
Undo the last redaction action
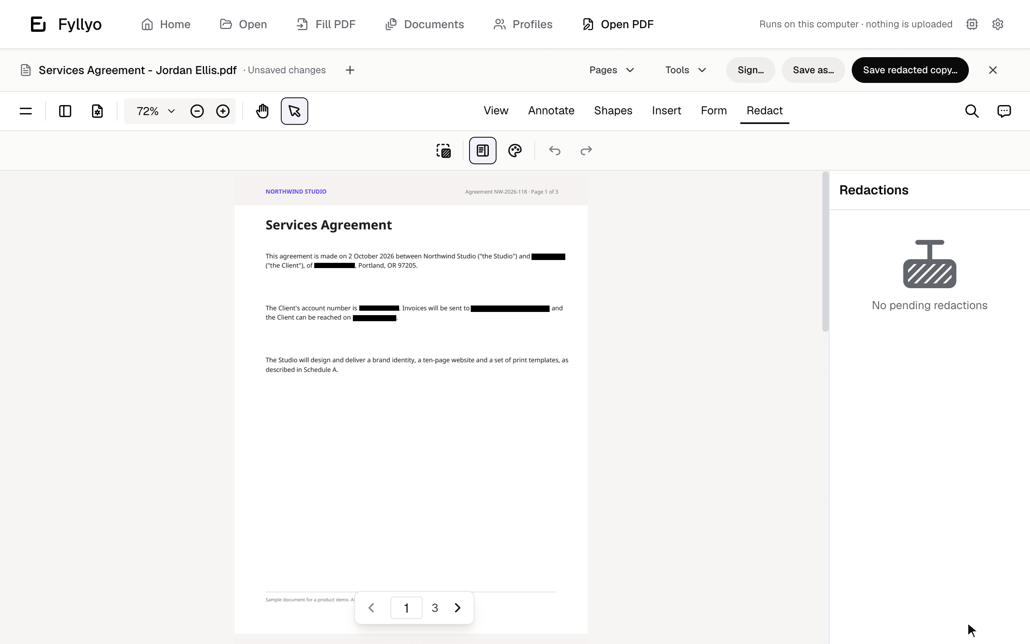[x=554, y=151]
